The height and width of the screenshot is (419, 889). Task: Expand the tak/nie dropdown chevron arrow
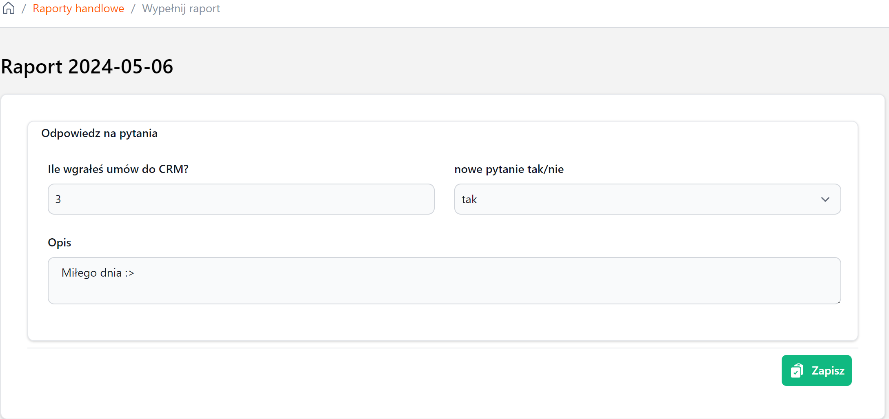coord(825,200)
